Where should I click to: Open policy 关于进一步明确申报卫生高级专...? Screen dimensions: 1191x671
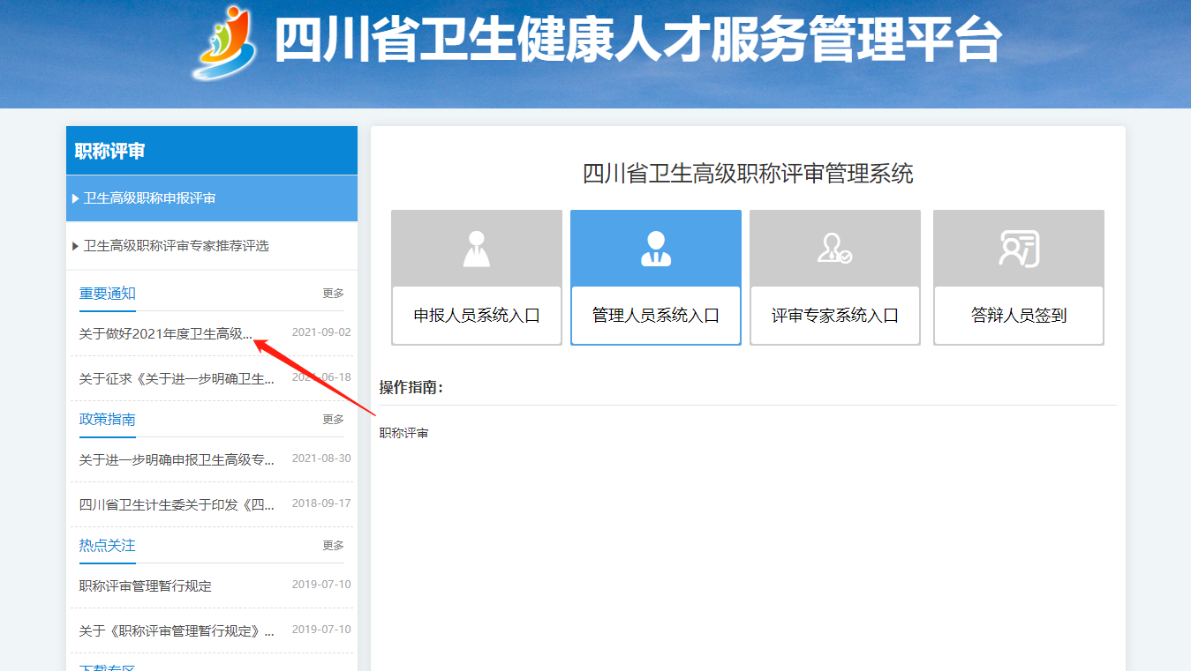[177, 459]
